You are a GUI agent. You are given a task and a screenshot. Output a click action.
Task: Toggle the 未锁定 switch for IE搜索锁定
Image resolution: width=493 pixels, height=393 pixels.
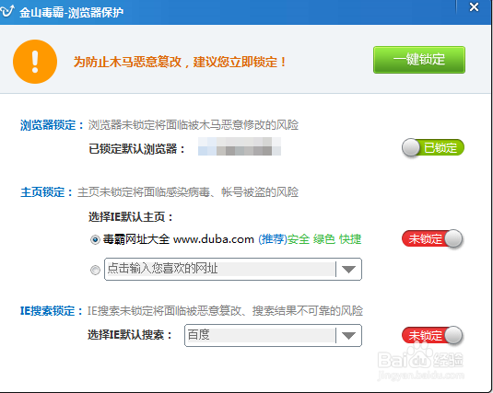click(x=432, y=335)
